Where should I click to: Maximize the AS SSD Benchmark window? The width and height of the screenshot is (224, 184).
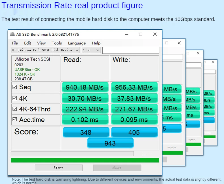tap(141, 34)
